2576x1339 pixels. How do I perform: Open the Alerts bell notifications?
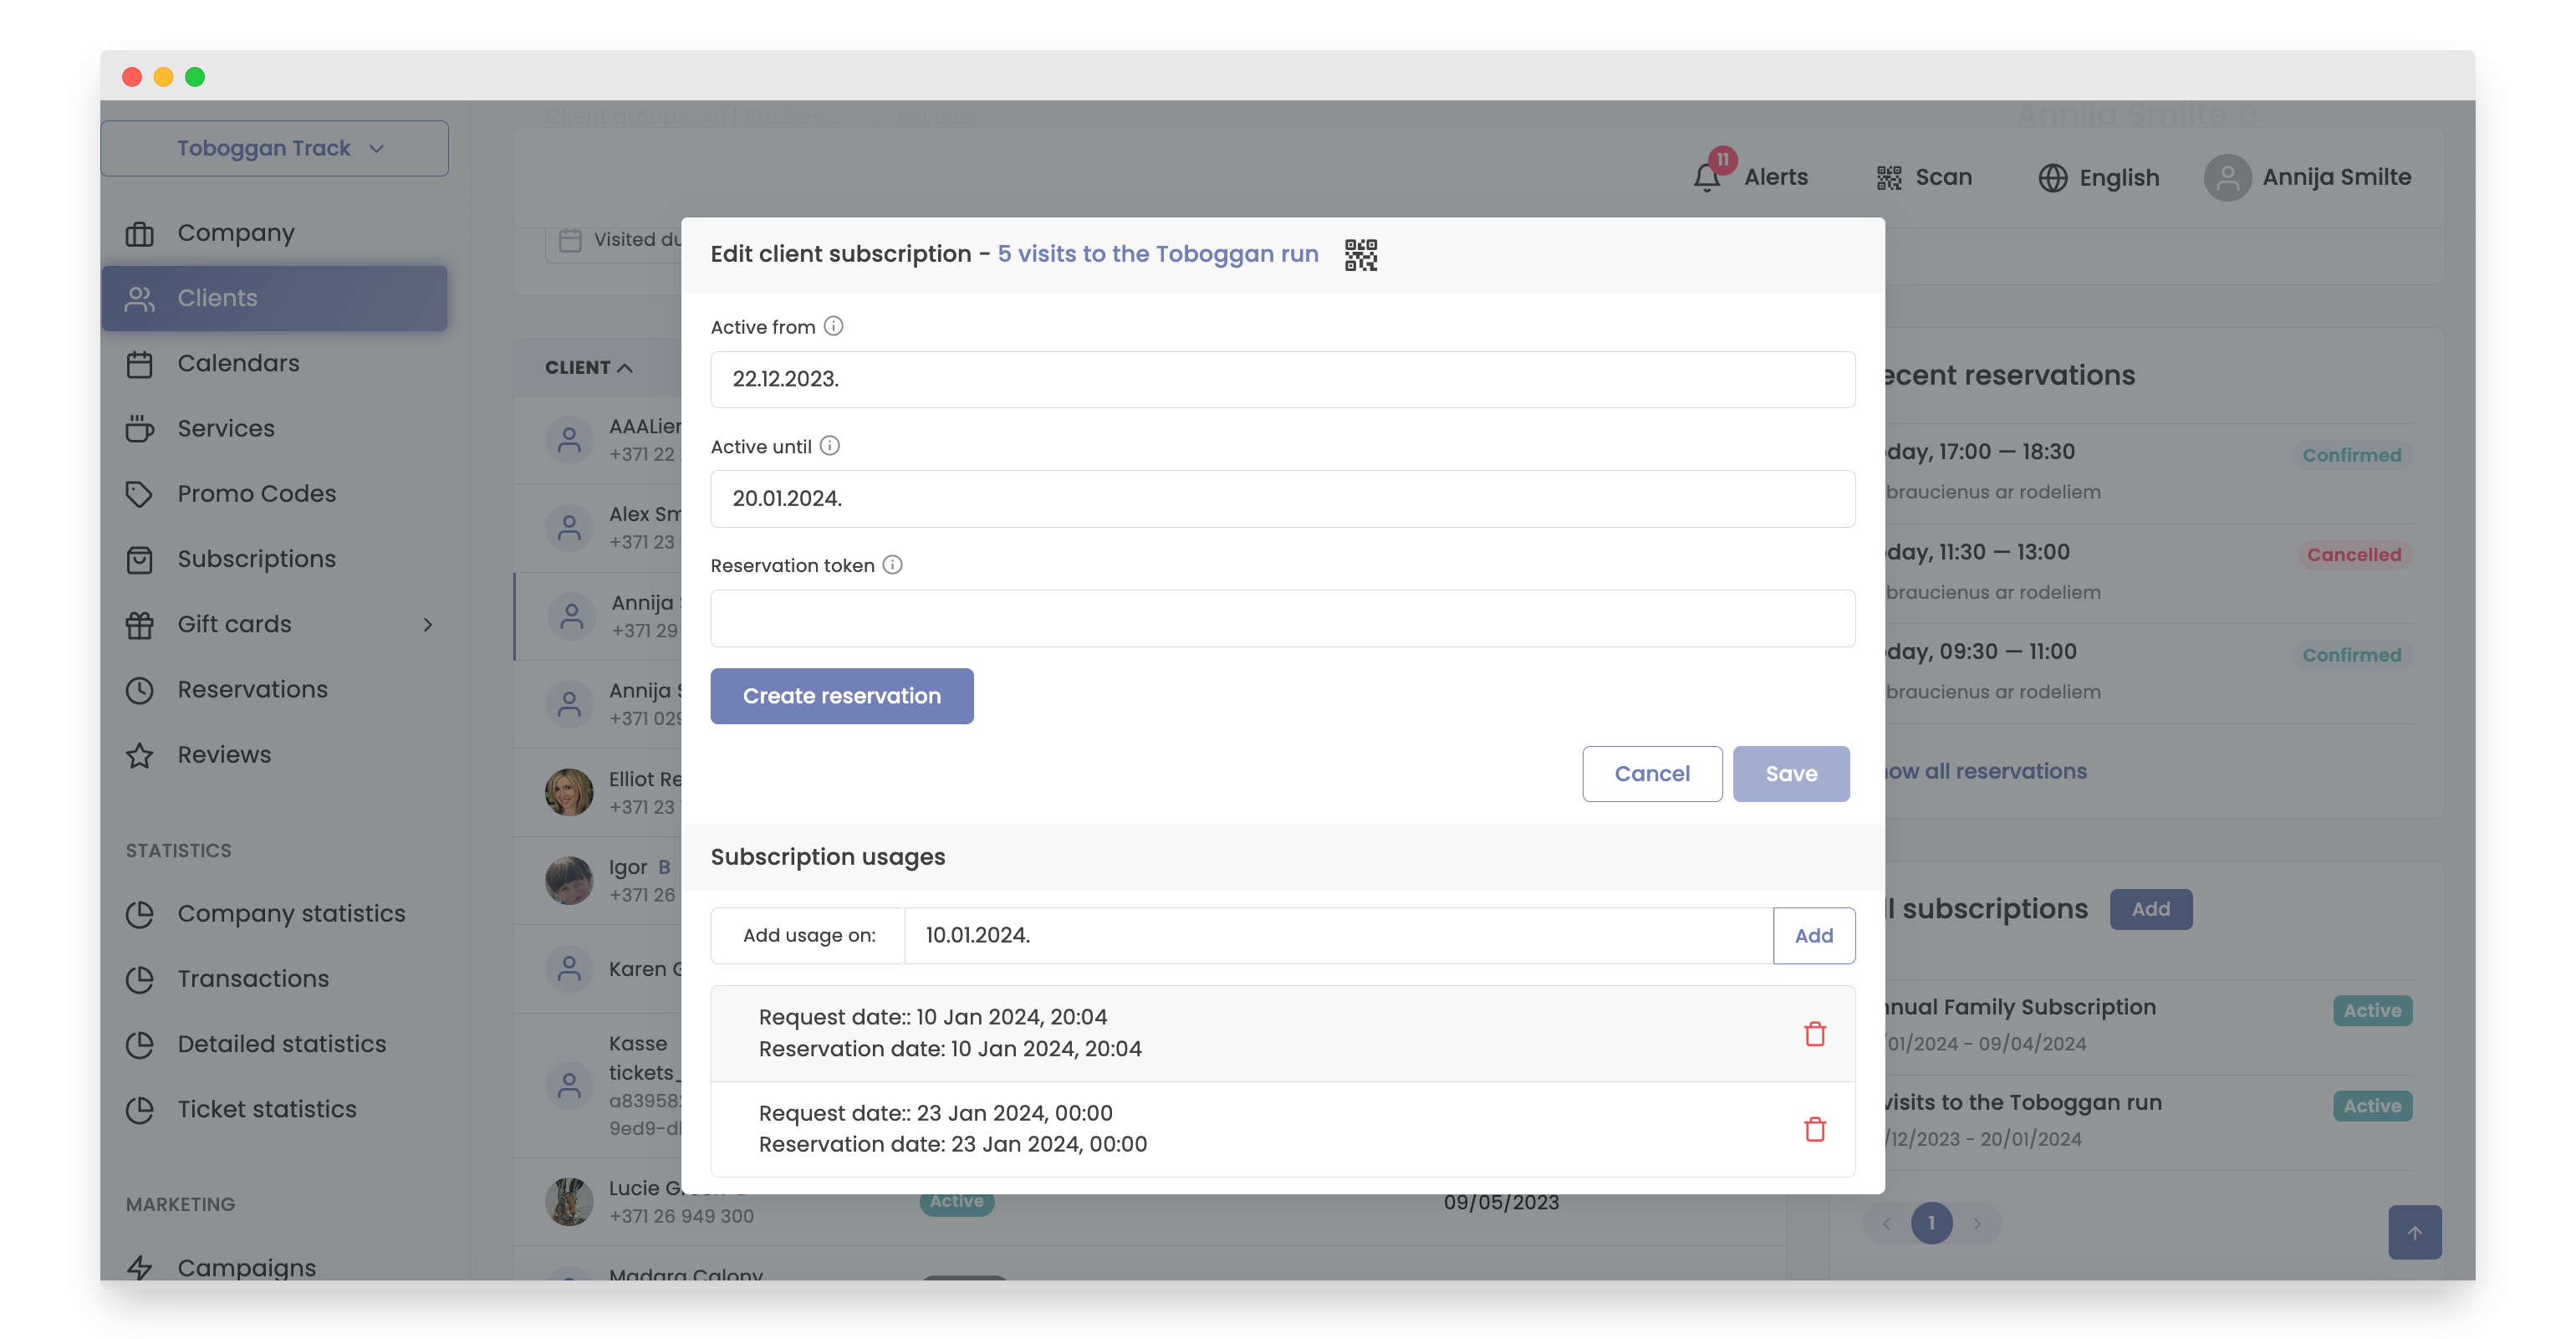(x=1708, y=177)
